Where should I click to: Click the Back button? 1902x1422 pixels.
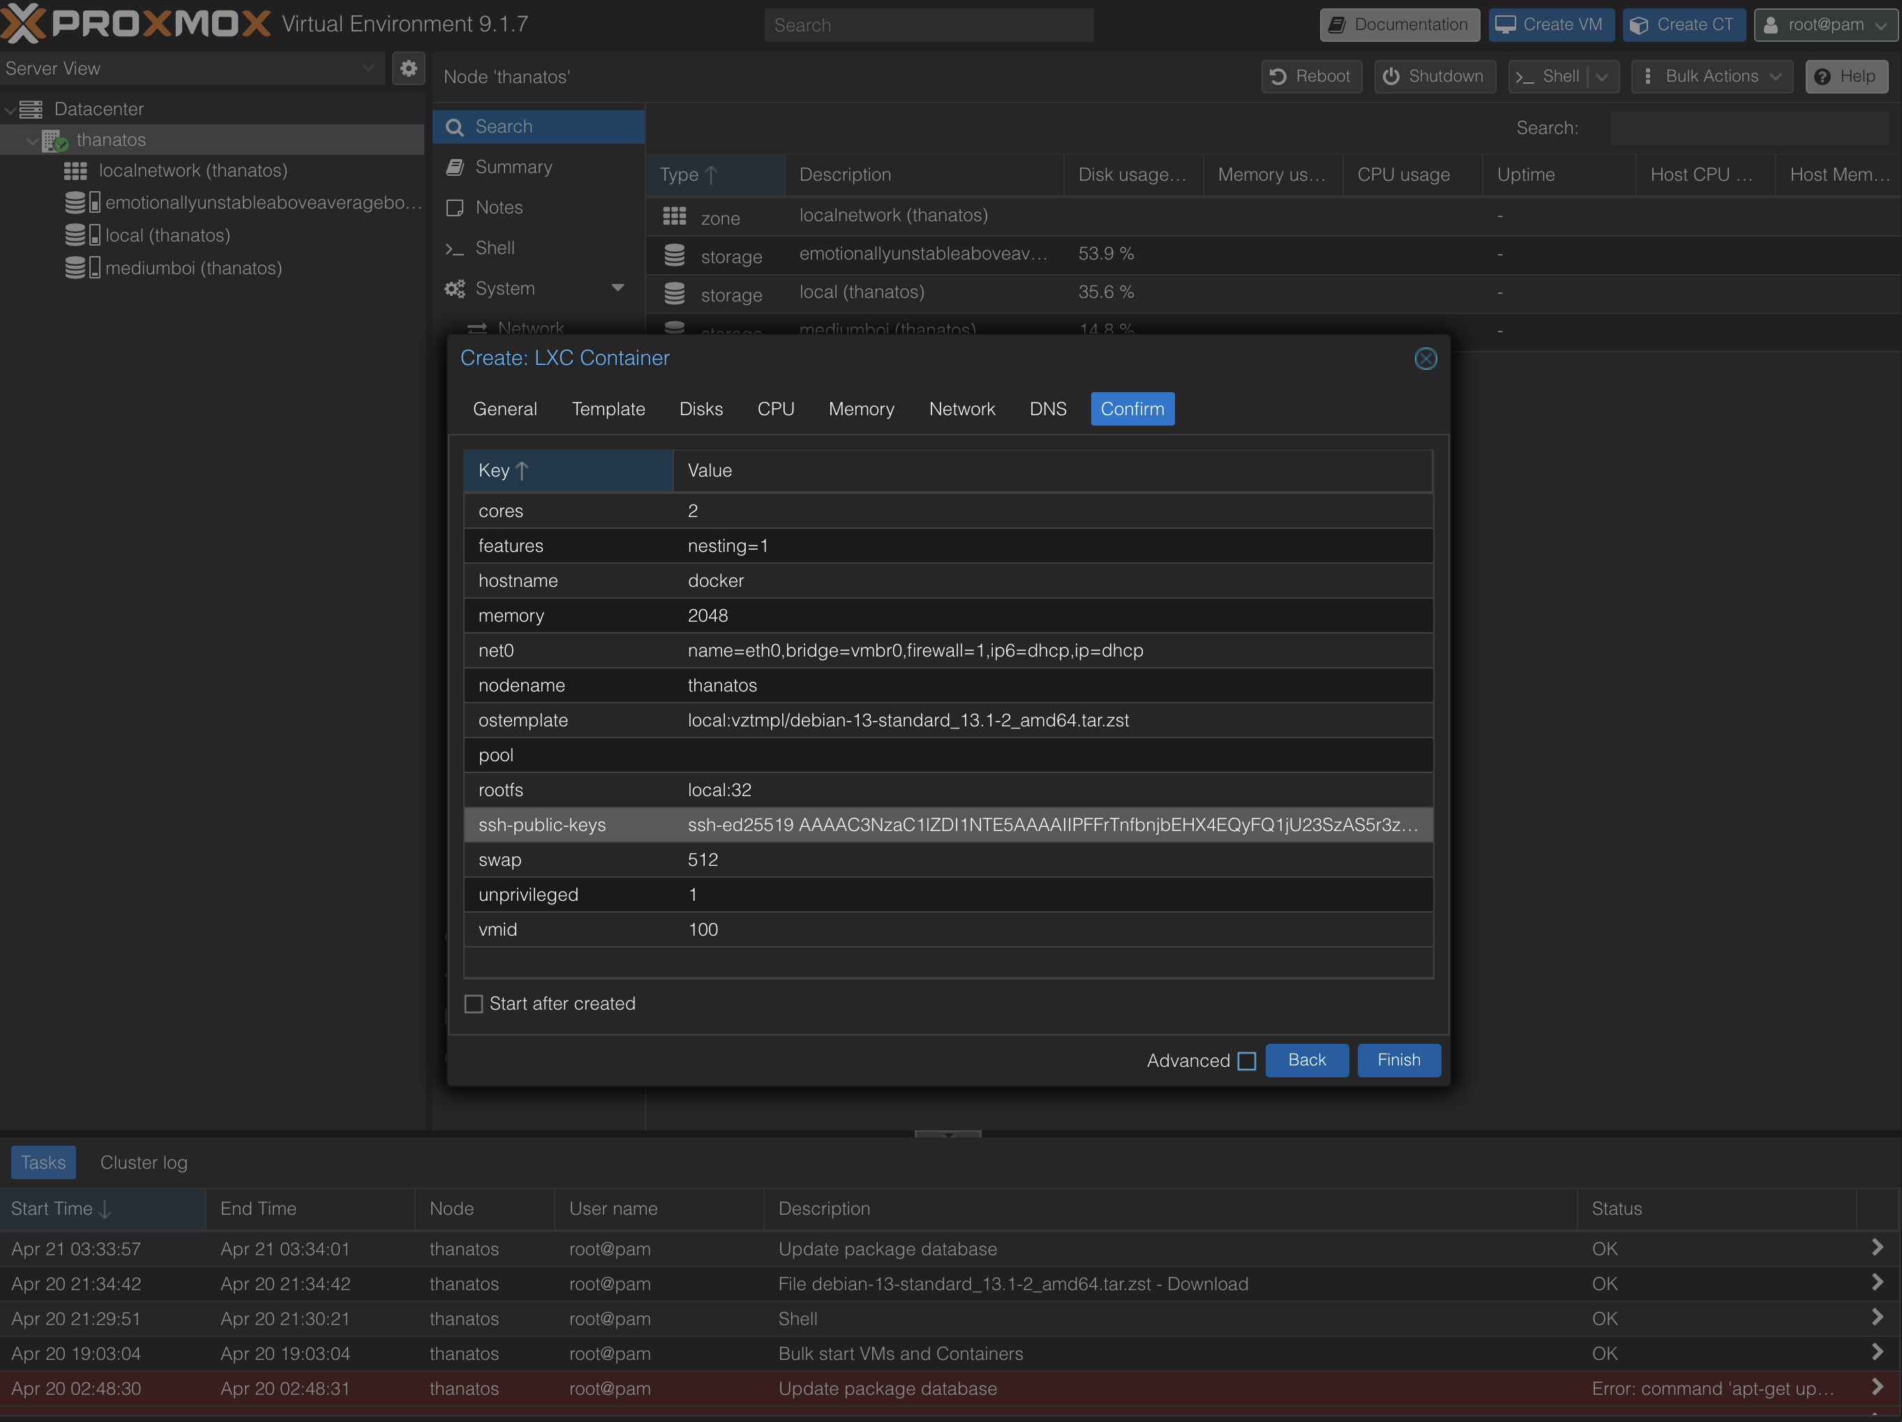[x=1307, y=1061]
